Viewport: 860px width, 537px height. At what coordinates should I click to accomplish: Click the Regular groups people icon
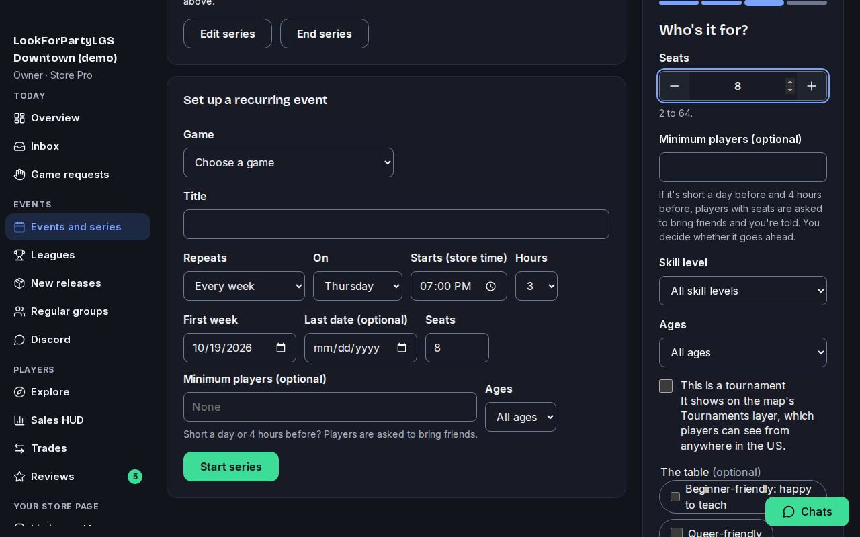[19, 311]
